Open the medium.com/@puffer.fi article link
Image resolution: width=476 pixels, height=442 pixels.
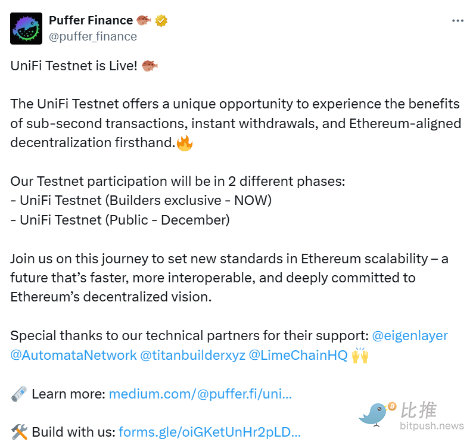point(200,394)
